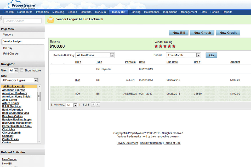Open the Leases menu

pyautogui.click(x=72, y=12)
